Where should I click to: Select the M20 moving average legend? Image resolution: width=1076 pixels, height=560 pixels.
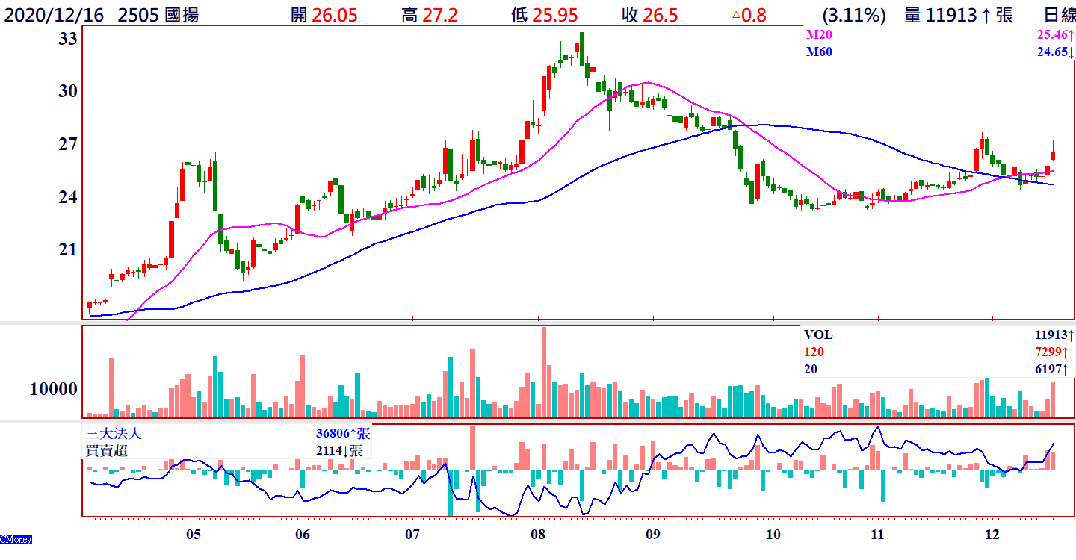[x=818, y=35]
